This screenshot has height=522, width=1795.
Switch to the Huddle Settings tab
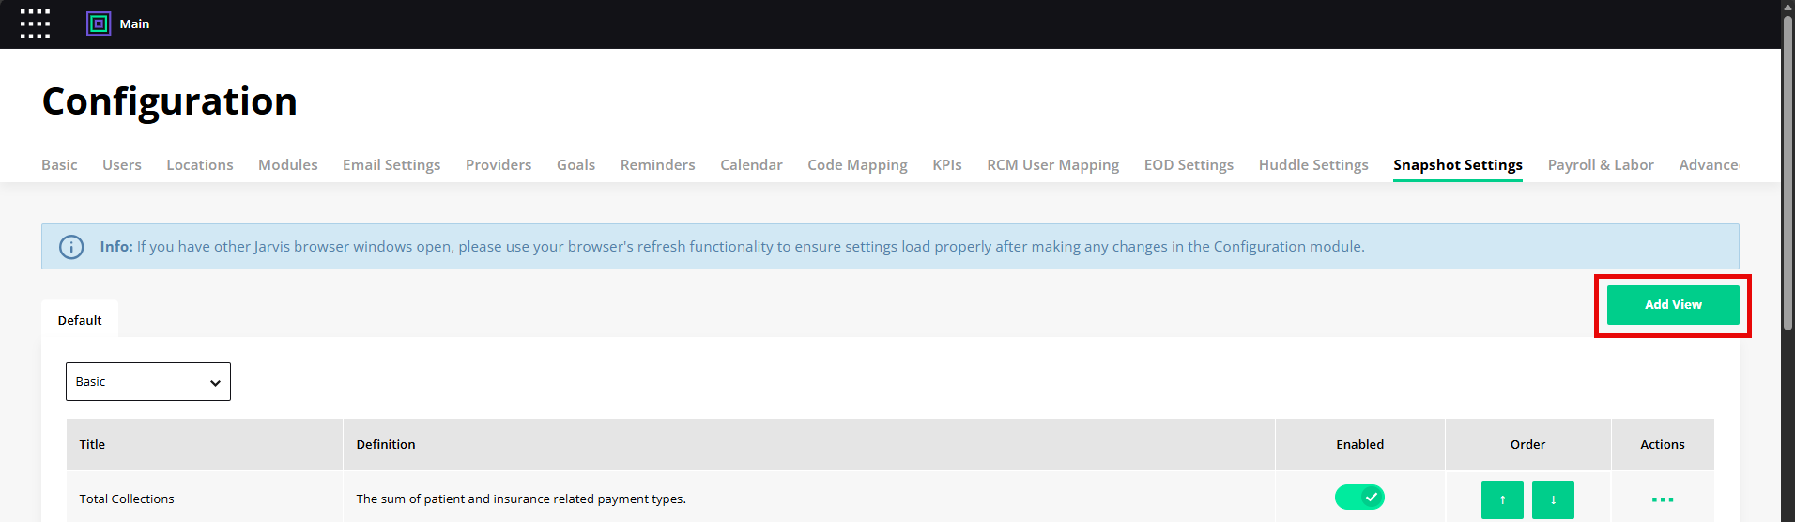point(1312,165)
